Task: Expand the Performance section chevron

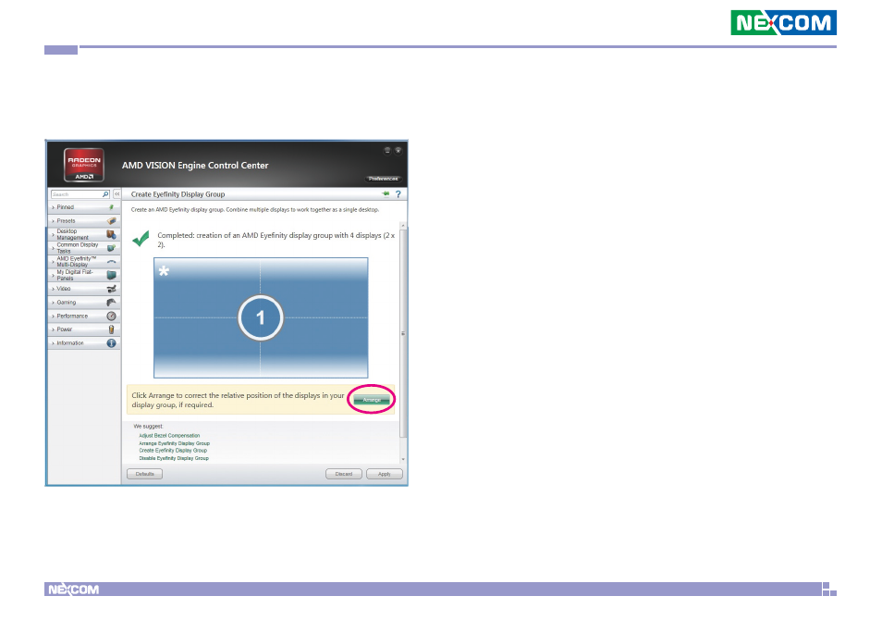Action: click(x=53, y=317)
